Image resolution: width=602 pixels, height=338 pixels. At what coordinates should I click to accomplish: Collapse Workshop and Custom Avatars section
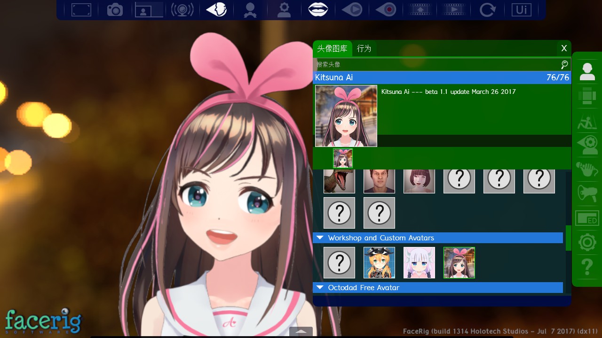[x=438, y=238]
